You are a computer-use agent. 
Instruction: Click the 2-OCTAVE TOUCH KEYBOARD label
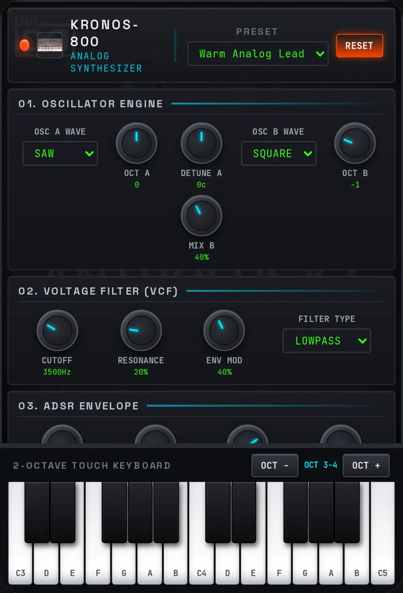(x=92, y=465)
